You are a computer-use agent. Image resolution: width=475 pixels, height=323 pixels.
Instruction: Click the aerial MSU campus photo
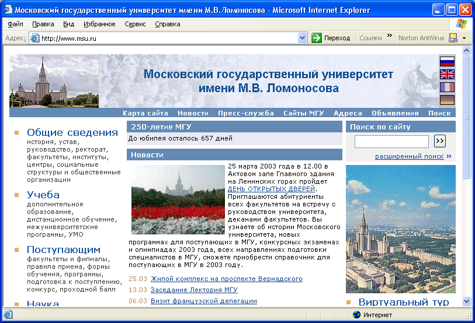pos(400,229)
